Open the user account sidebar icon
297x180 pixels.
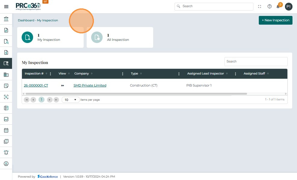[6, 163]
